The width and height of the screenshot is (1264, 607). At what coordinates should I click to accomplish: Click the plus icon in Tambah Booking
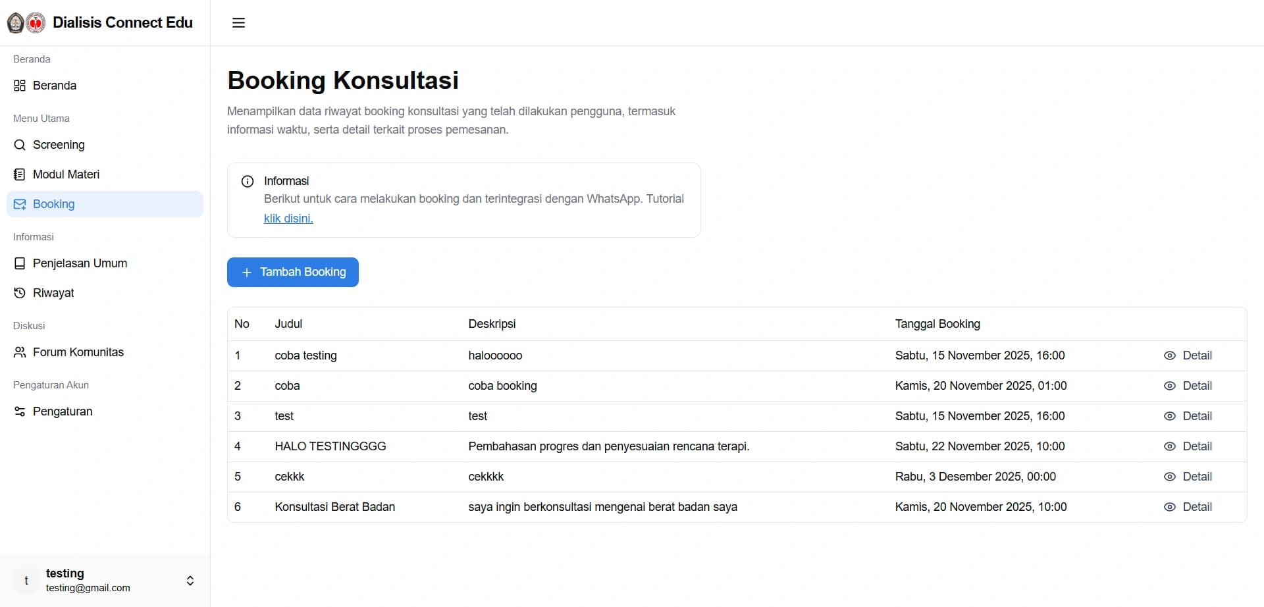[x=247, y=273]
